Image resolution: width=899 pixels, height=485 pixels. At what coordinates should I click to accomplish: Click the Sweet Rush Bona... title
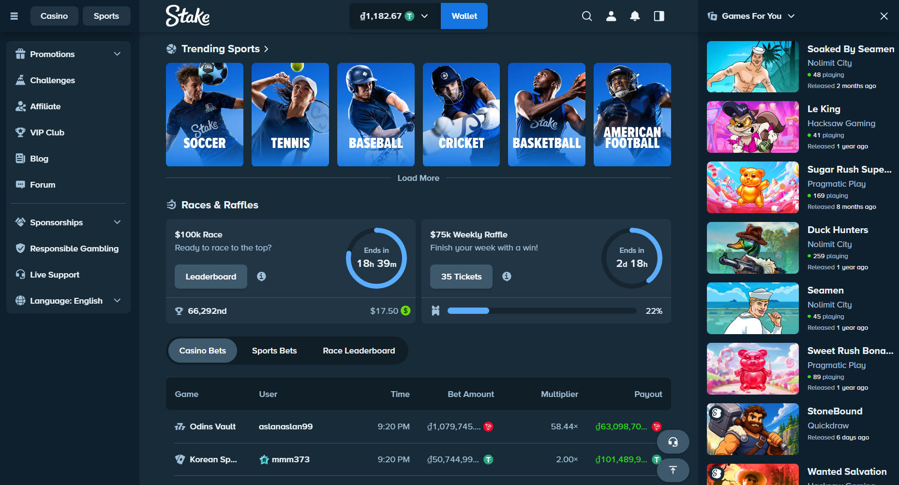point(851,351)
